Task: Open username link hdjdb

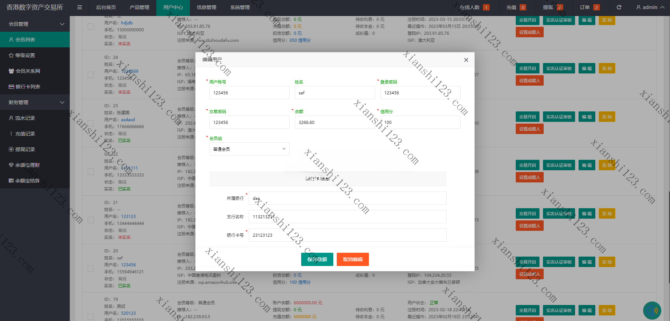Action: tap(127, 23)
